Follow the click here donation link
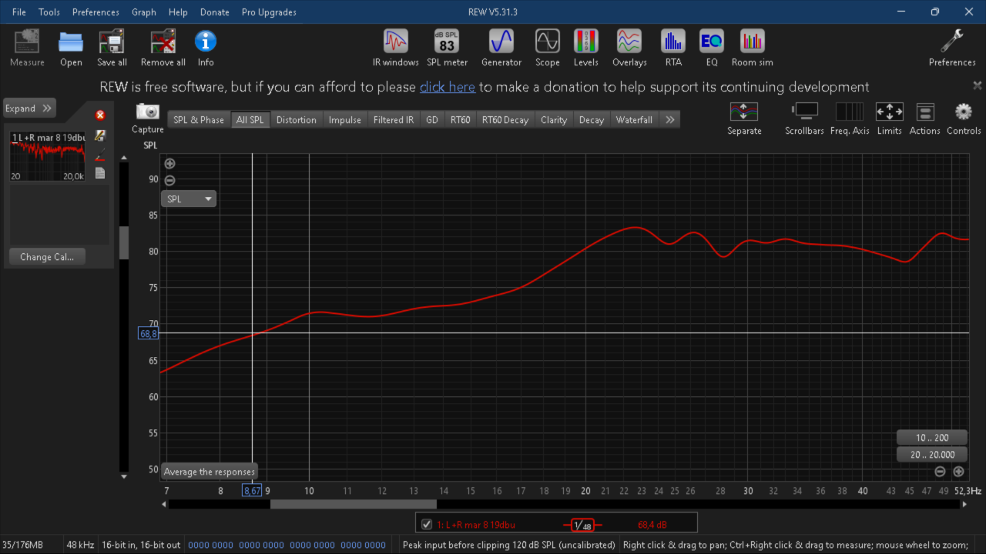 448,87
